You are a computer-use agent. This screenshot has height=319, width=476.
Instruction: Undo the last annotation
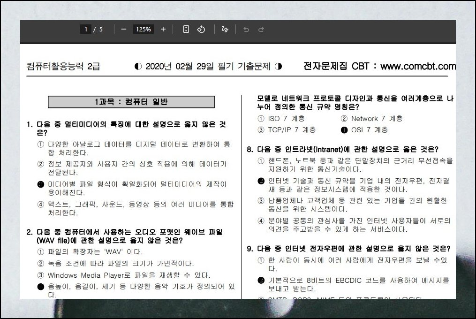pos(246,30)
